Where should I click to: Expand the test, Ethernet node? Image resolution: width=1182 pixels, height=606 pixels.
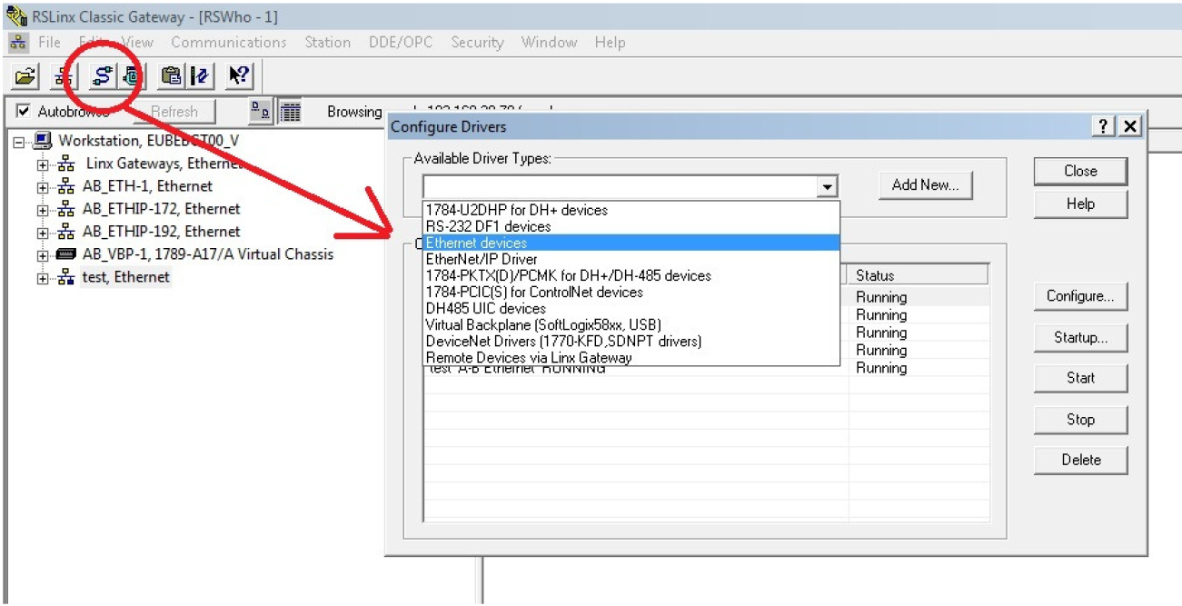(x=43, y=278)
